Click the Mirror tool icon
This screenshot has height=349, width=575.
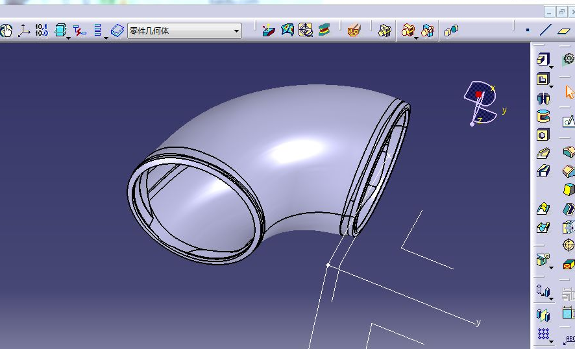(x=543, y=315)
